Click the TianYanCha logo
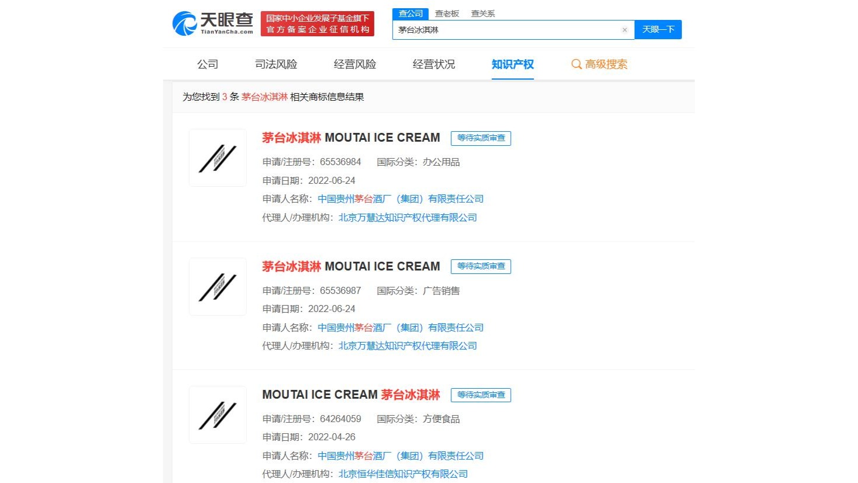The width and height of the screenshot is (858, 483). [x=213, y=23]
